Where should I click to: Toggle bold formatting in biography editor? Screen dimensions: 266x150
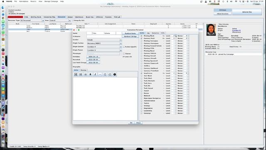point(91,74)
